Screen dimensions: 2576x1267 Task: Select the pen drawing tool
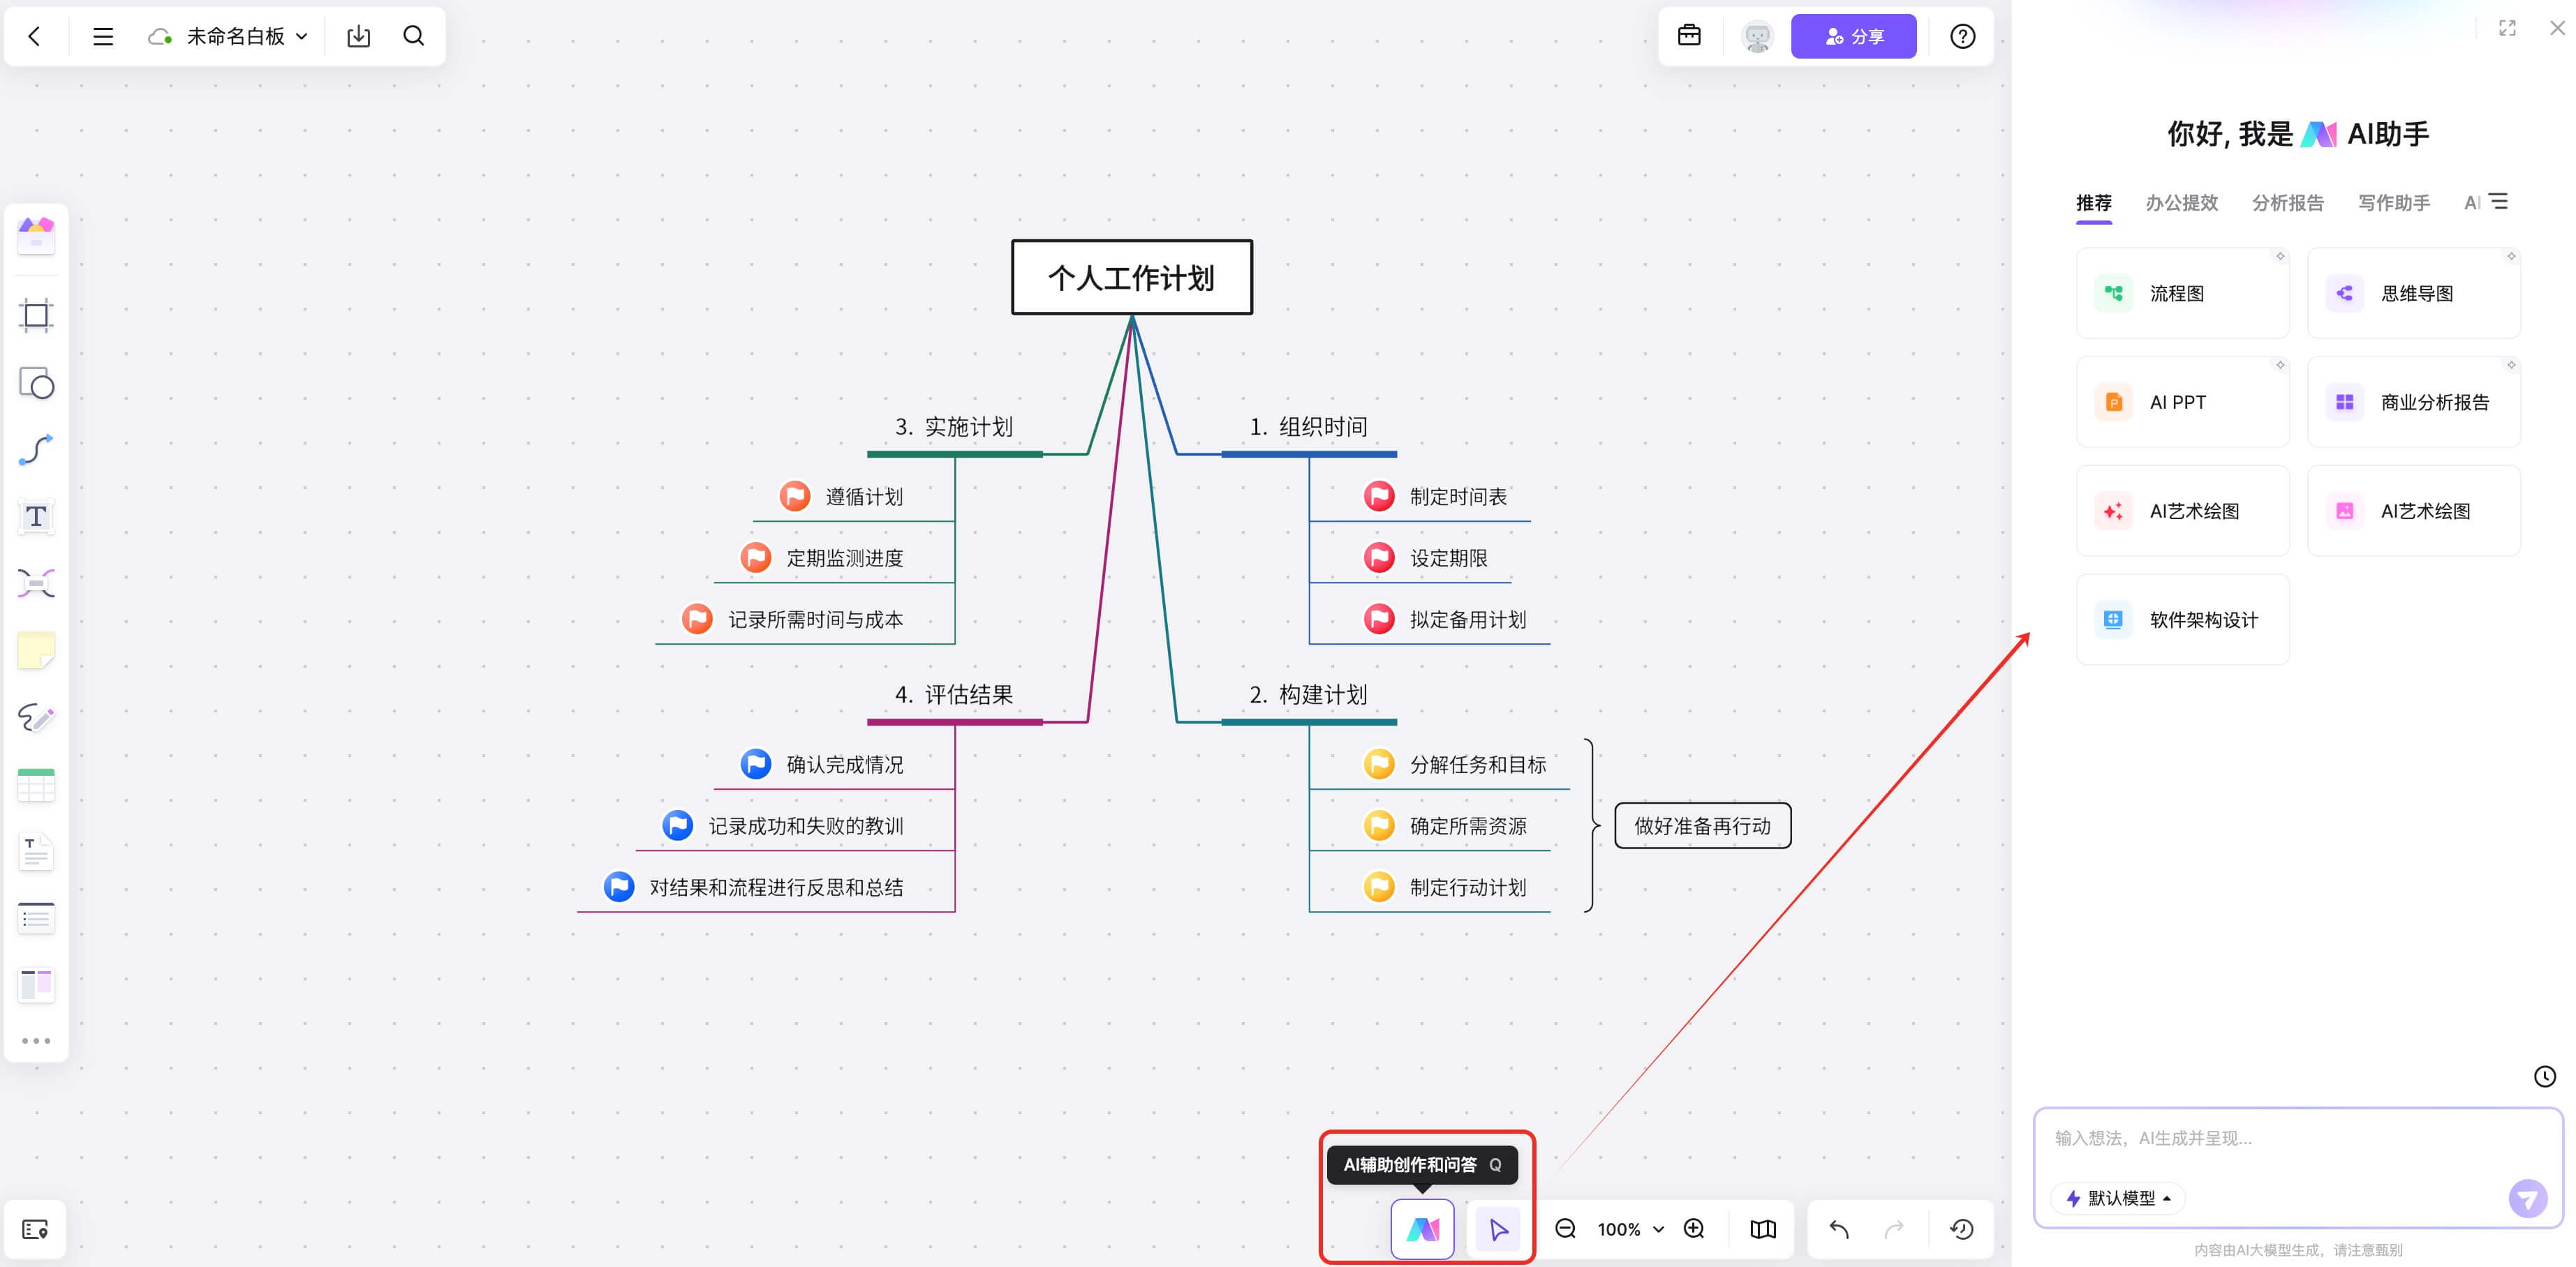coord(36,717)
